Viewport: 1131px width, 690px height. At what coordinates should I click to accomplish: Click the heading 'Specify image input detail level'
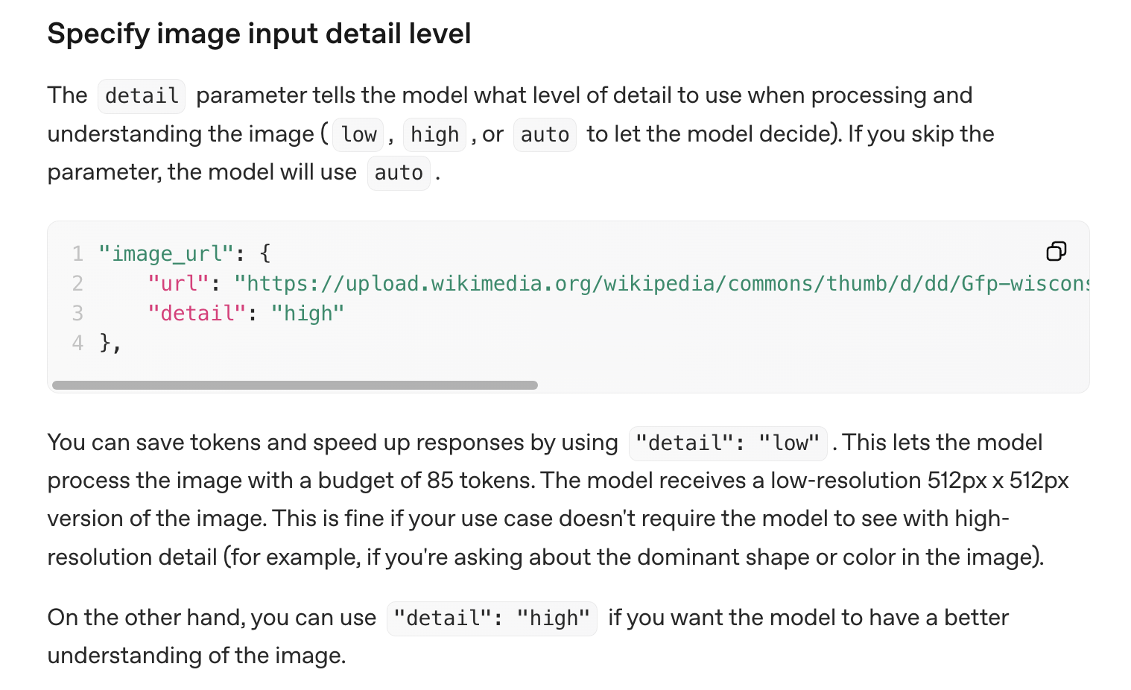(259, 34)
